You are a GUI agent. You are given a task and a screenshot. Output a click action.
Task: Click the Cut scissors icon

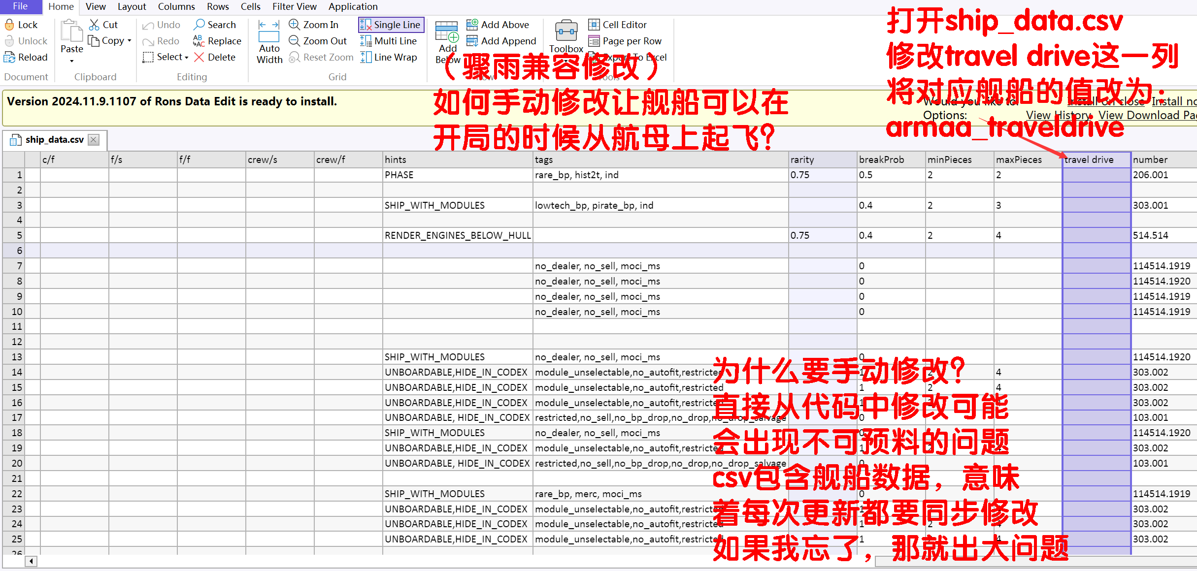tap(94, 25)
